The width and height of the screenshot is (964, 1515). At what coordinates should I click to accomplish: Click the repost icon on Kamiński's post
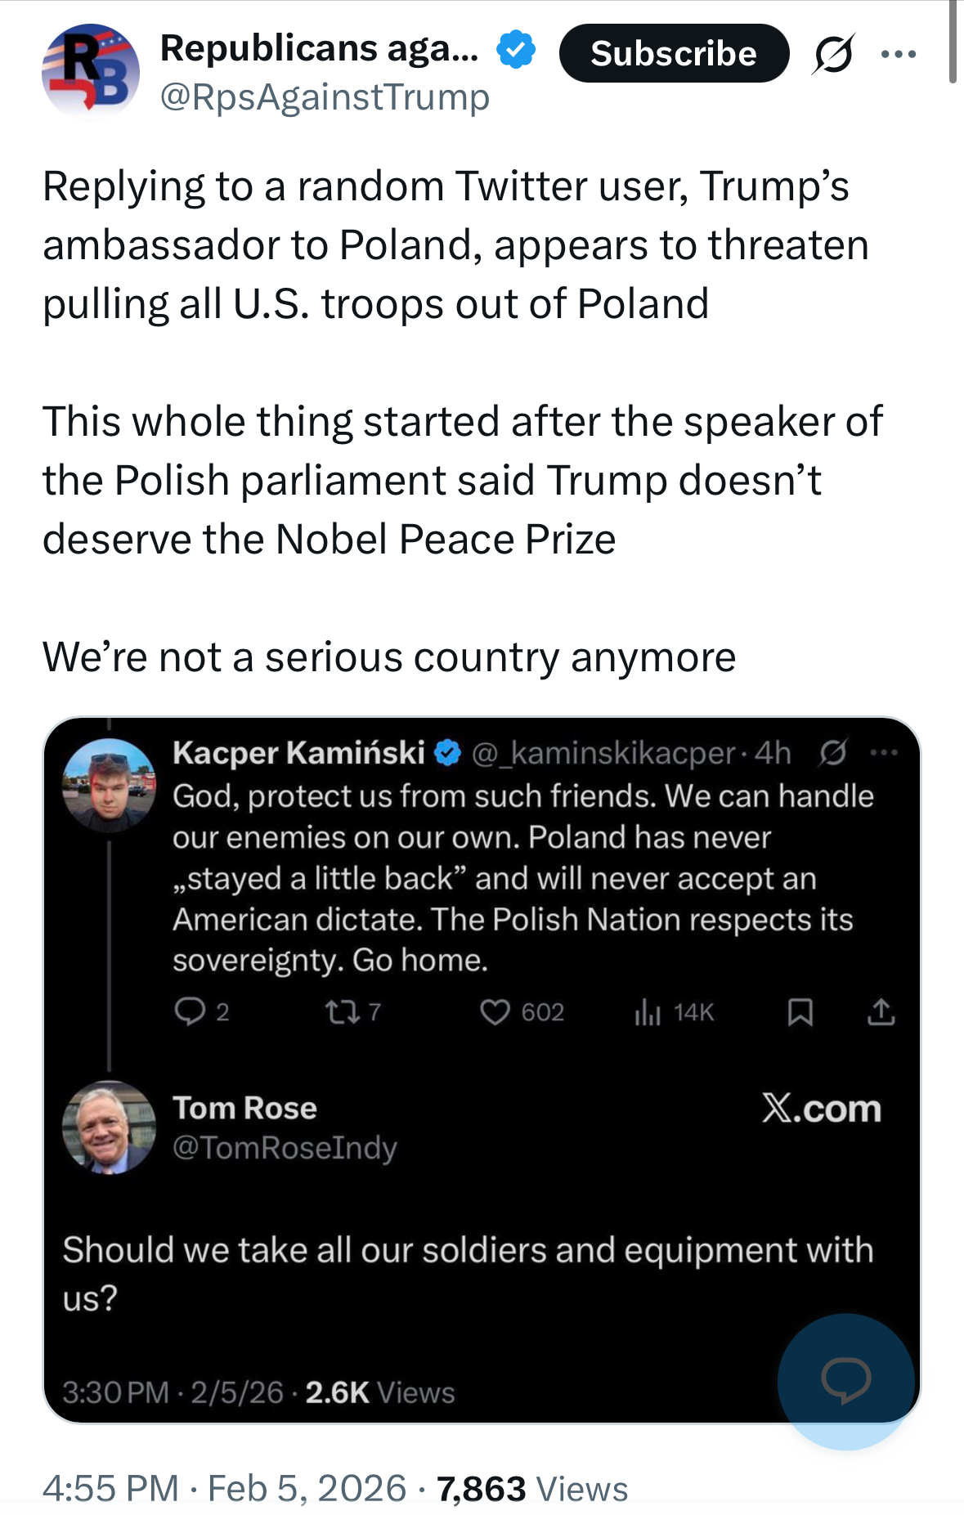coord(341,1012)
